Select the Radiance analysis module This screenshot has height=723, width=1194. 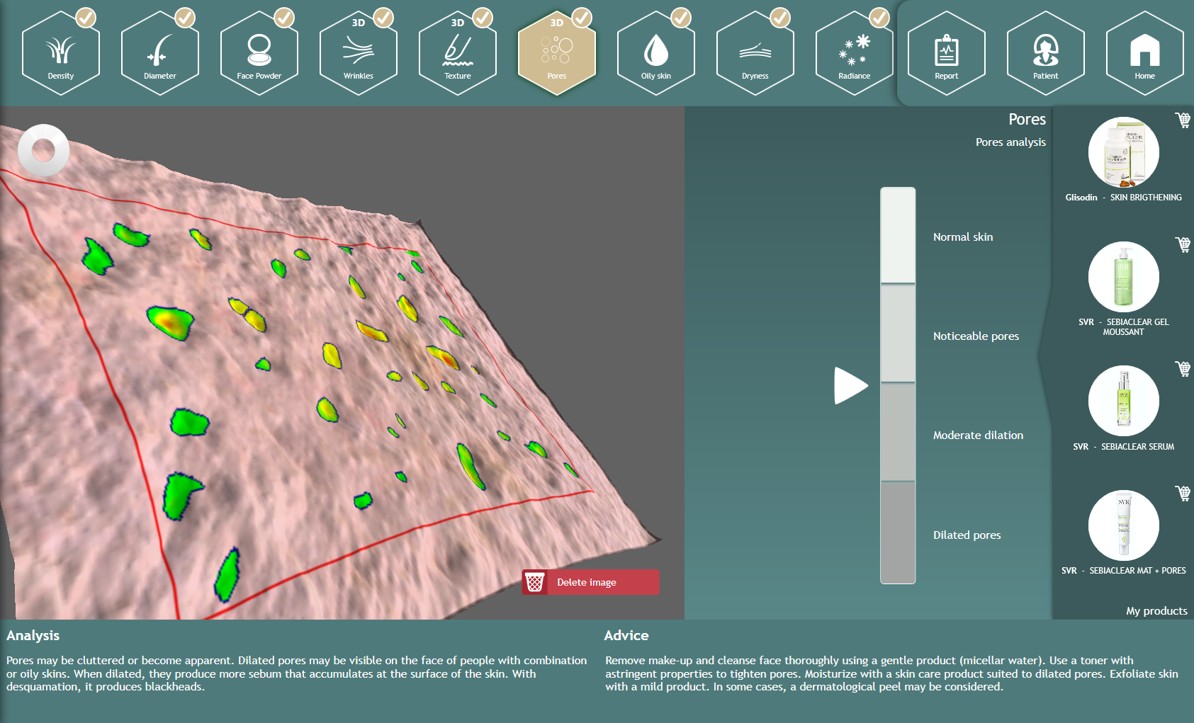pyautogui.click(x=854, y=55)
